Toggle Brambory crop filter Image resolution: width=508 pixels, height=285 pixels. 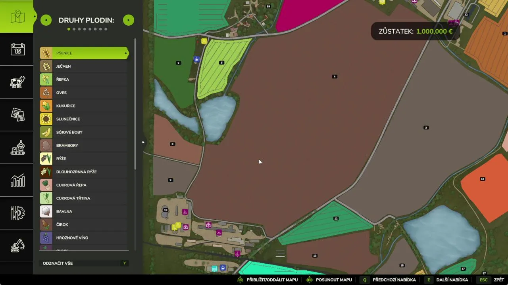pos(84,145)
